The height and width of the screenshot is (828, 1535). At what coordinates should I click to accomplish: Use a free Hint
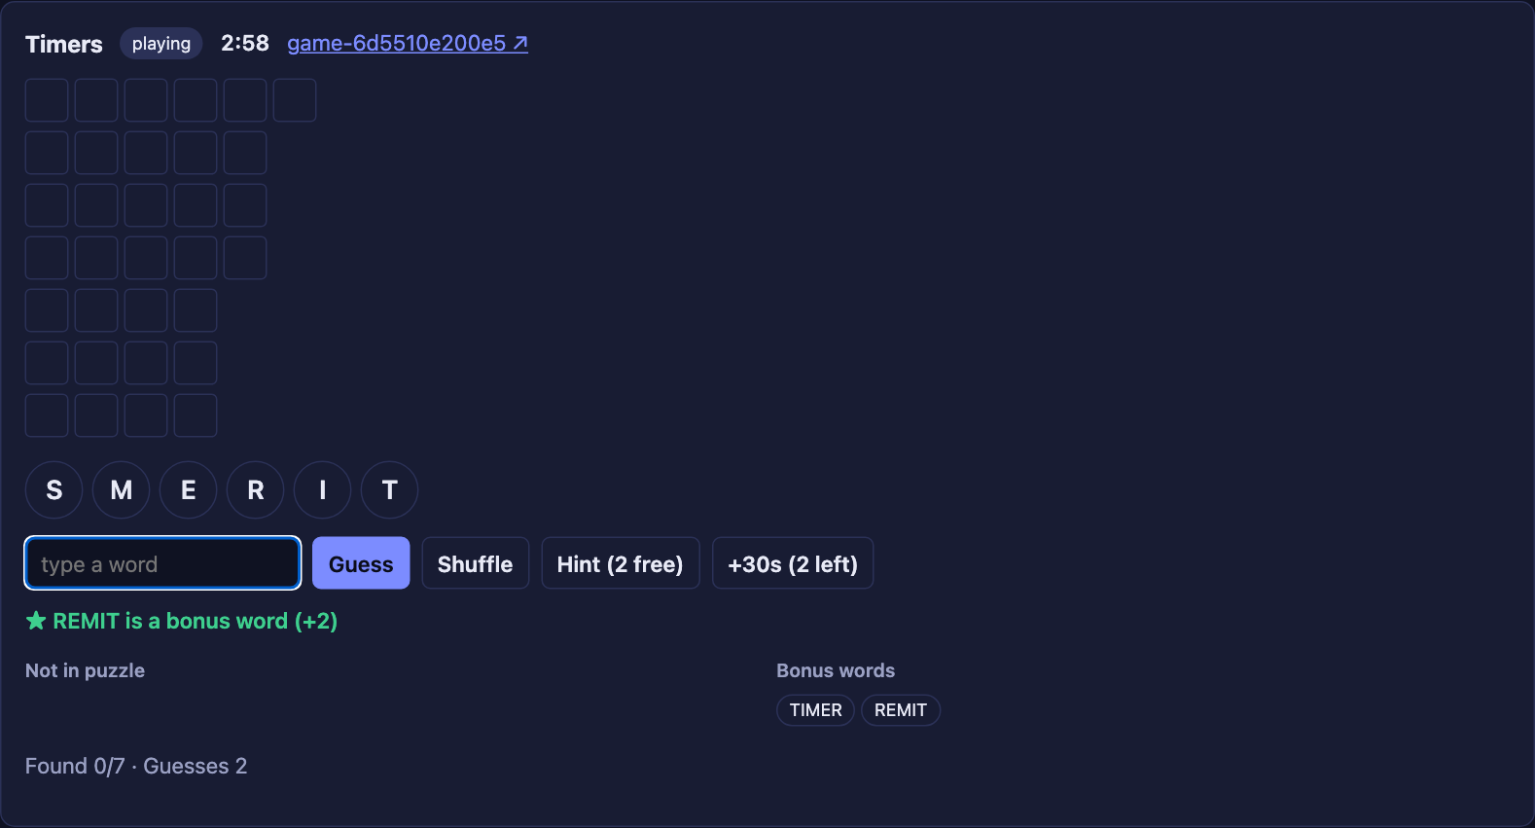pos(620,563)
